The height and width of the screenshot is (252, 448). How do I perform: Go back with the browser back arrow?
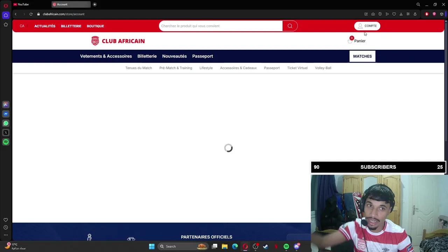click(x=15, y=14)
